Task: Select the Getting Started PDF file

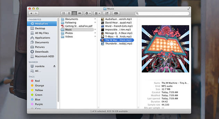Action: coord(78,26)
